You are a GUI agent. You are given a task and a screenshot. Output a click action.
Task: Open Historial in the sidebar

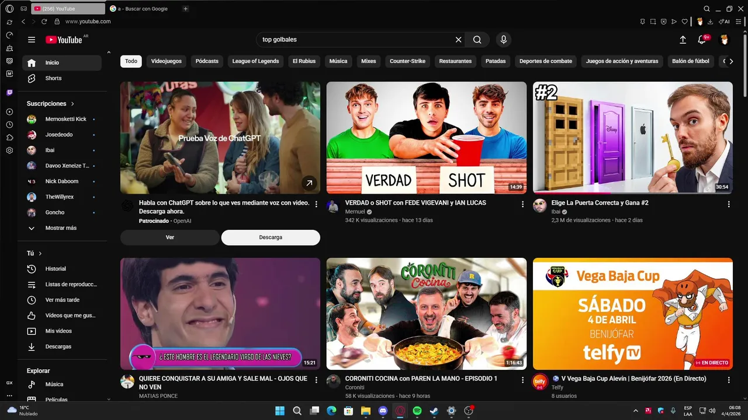[62, 269]
